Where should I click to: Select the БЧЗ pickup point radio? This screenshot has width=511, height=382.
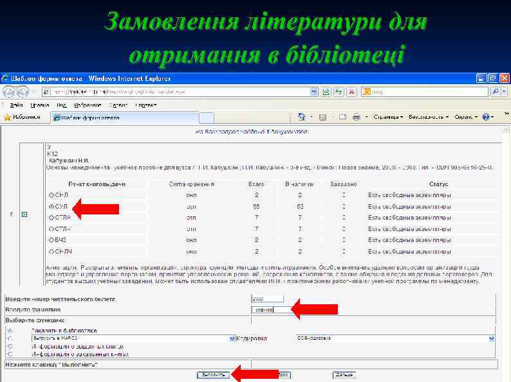click(x=51, y=240)
